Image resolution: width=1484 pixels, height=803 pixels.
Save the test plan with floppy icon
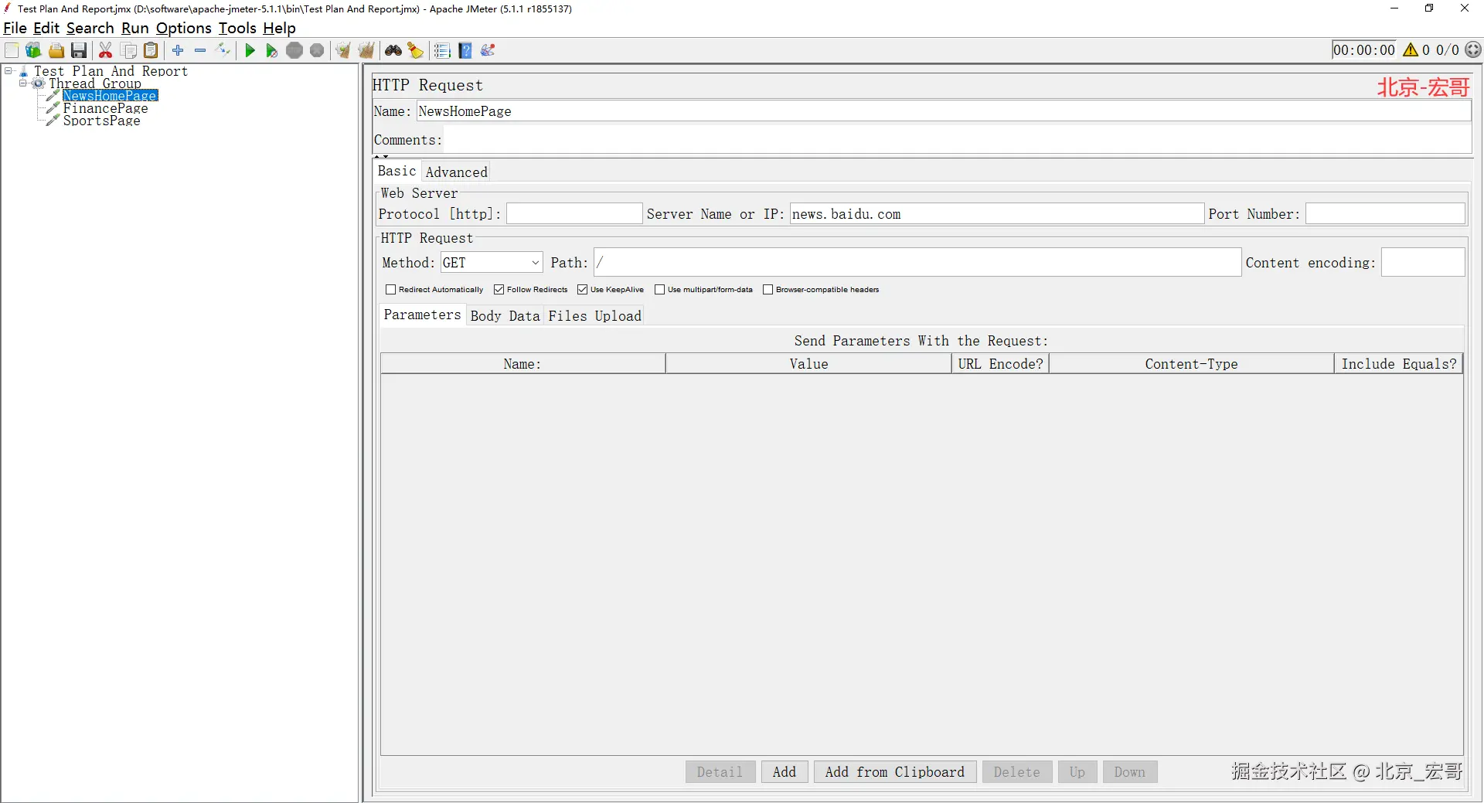click(x=79, y=50)
